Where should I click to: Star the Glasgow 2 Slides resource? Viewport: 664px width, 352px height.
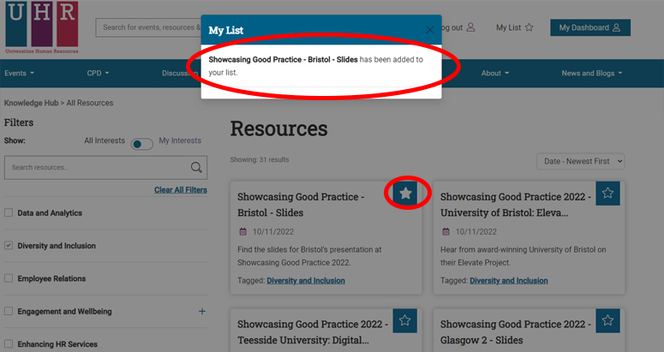click(607, 320)
